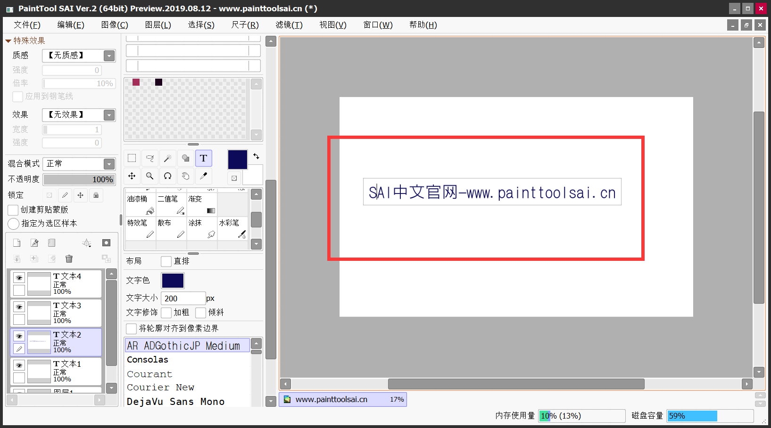Hide the 文本3 layer
771x428 pixels.
(19, 307)
